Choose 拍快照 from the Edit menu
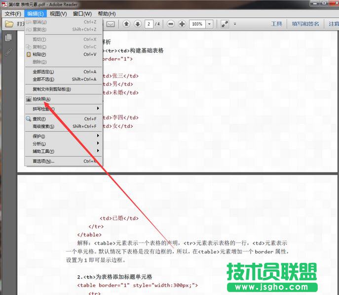The width and height of the screenshot is (339, 295). point(41,99)
